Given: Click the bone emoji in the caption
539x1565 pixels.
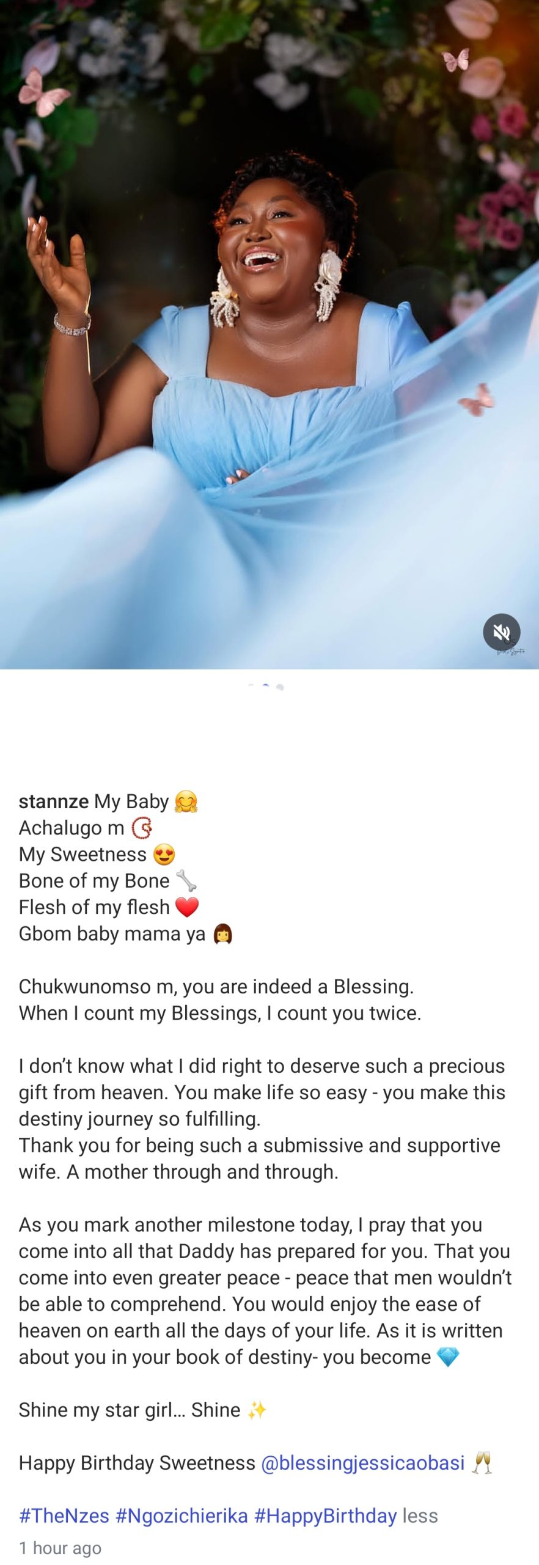Looking at the screenshot, I should point(186,880).
